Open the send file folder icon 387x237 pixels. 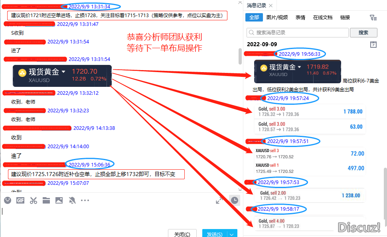click(x=46, y=200)
